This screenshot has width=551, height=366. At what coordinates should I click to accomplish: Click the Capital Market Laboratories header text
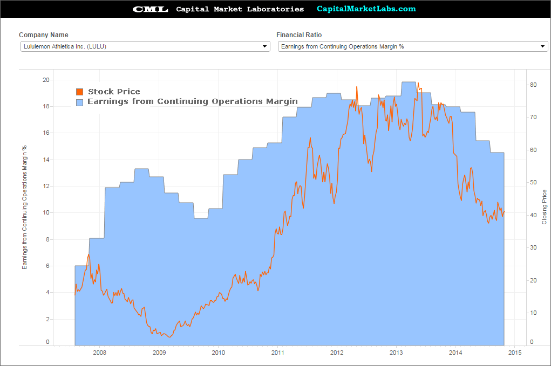[240, 9]
